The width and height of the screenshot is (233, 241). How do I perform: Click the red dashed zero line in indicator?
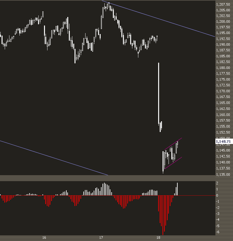(x=195, y=195)
